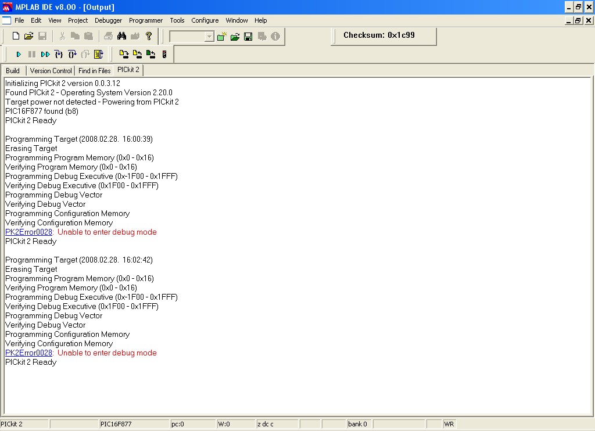The image size is (595, 431).
Task: Click the PICkit 2 status bar field
Action: 24,424
